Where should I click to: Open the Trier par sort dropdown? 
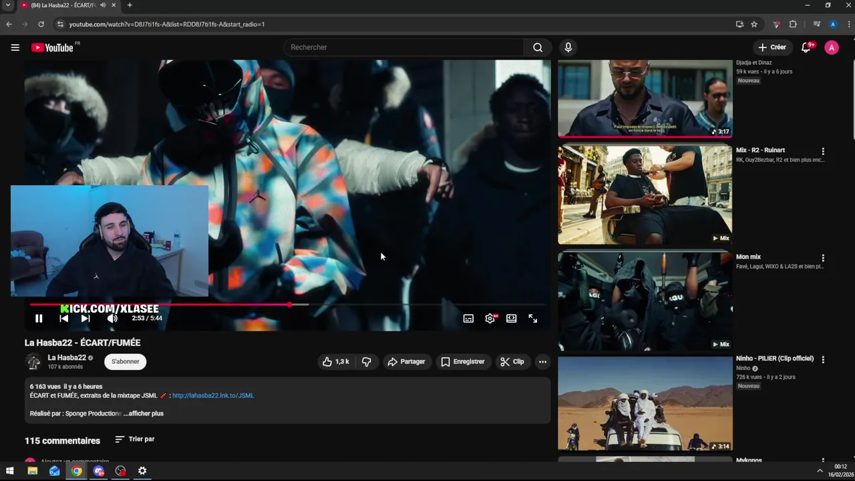(134, 439)
